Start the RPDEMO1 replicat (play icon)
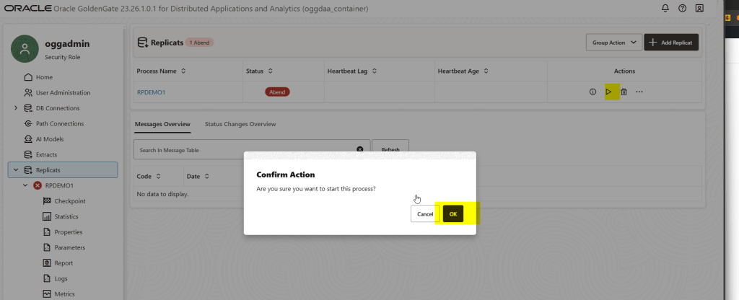 pos(608,92)
